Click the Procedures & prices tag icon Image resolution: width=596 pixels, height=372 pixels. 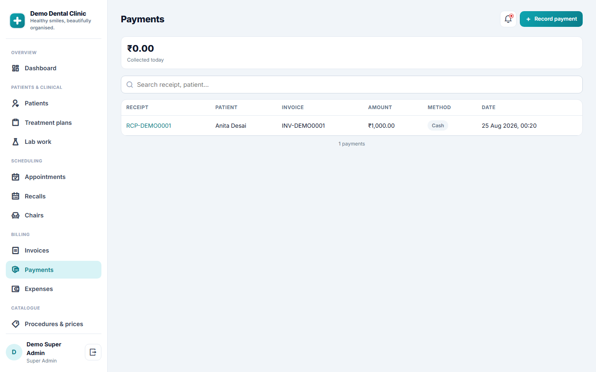coord(16,324)
